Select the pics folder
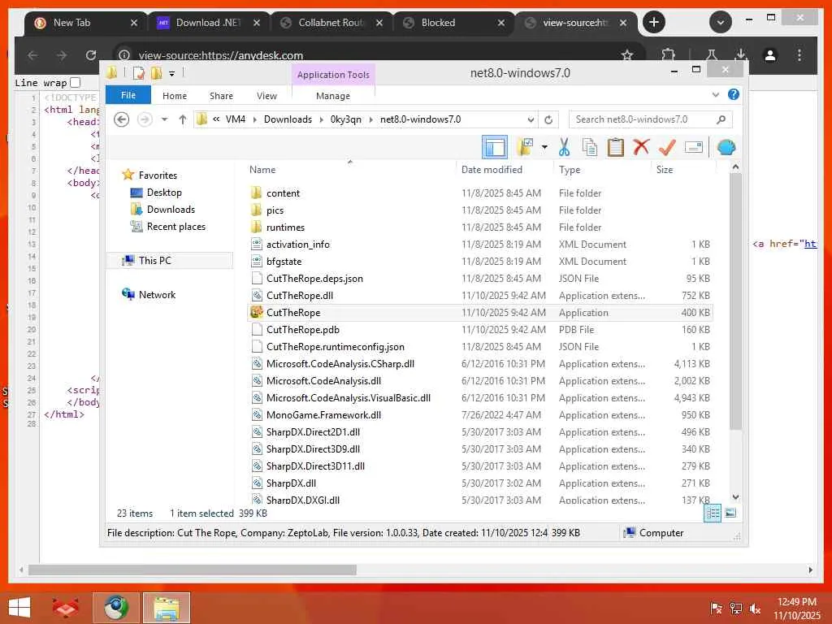Viewport: 832px width, 624px height. pos(275,210)
